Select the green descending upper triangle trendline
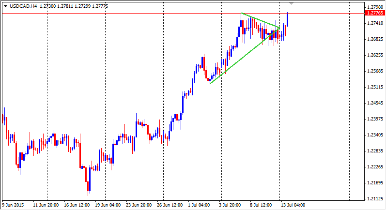The height and width of the screenshot is (210, 386). [x=260, y=20]
